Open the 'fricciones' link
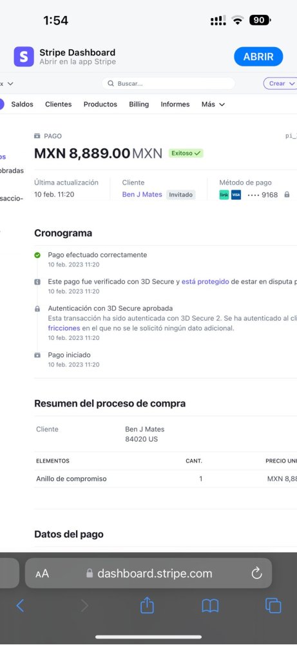This screenshot has width=297, height=645. [64, 328]
